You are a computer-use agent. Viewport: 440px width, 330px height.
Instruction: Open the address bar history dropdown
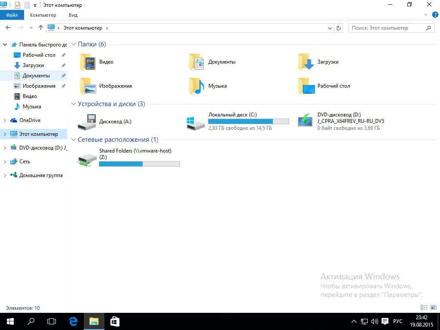[x=330, y=28]
